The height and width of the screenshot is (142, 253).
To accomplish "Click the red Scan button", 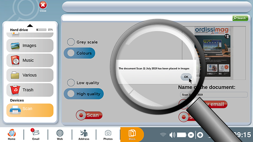I will click(89, 115).
